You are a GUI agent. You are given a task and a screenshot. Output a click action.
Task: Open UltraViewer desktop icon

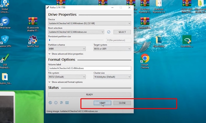click(x=5, y=22)
